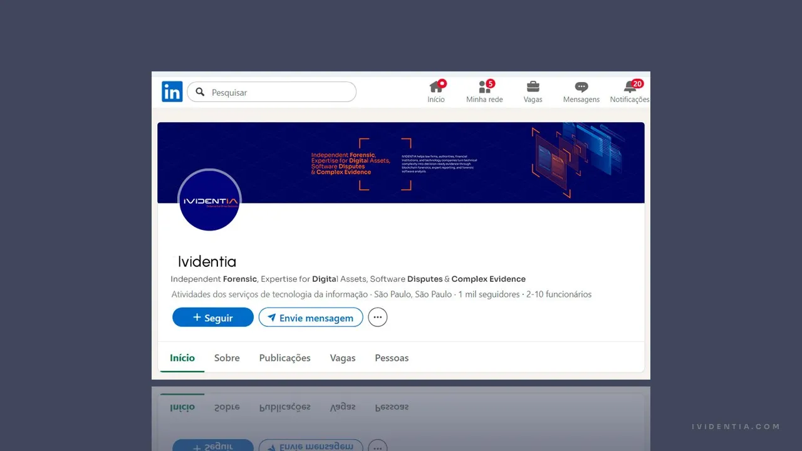Click the Ividentia circular logo avatar

click(210, 200)
